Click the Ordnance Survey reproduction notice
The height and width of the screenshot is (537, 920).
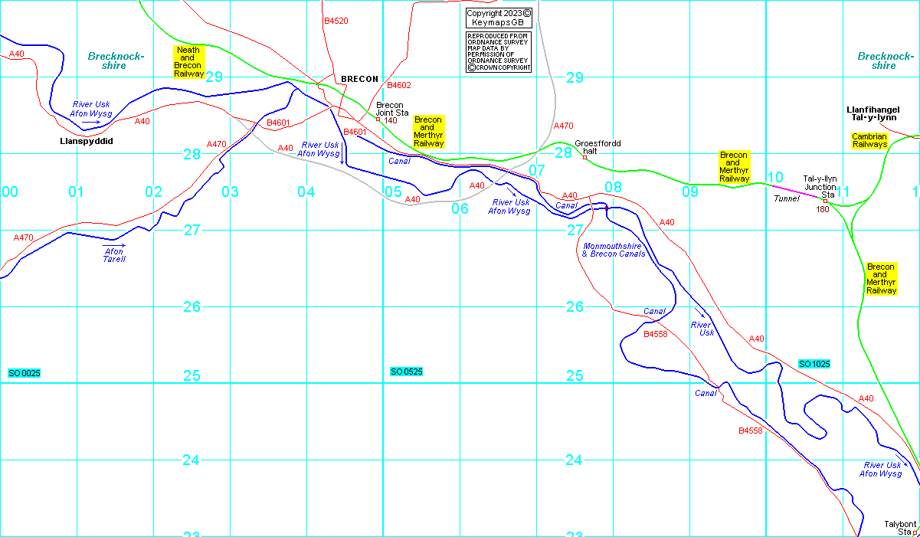[x=499, y=52]
